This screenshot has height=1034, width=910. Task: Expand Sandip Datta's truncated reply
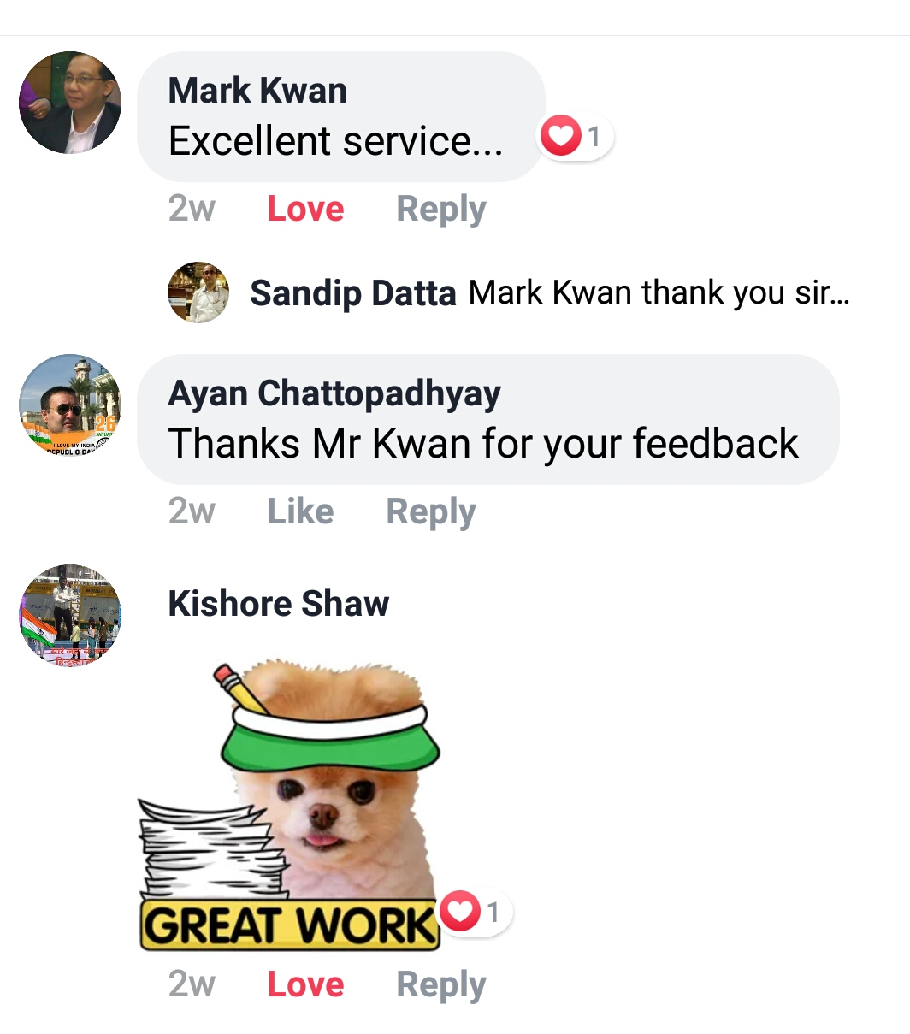tap(659, 293)
